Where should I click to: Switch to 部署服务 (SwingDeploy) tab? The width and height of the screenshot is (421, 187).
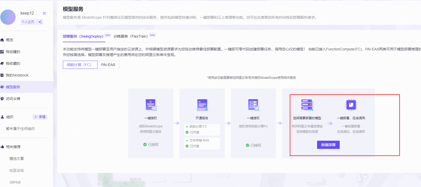(x=83, y=36)
